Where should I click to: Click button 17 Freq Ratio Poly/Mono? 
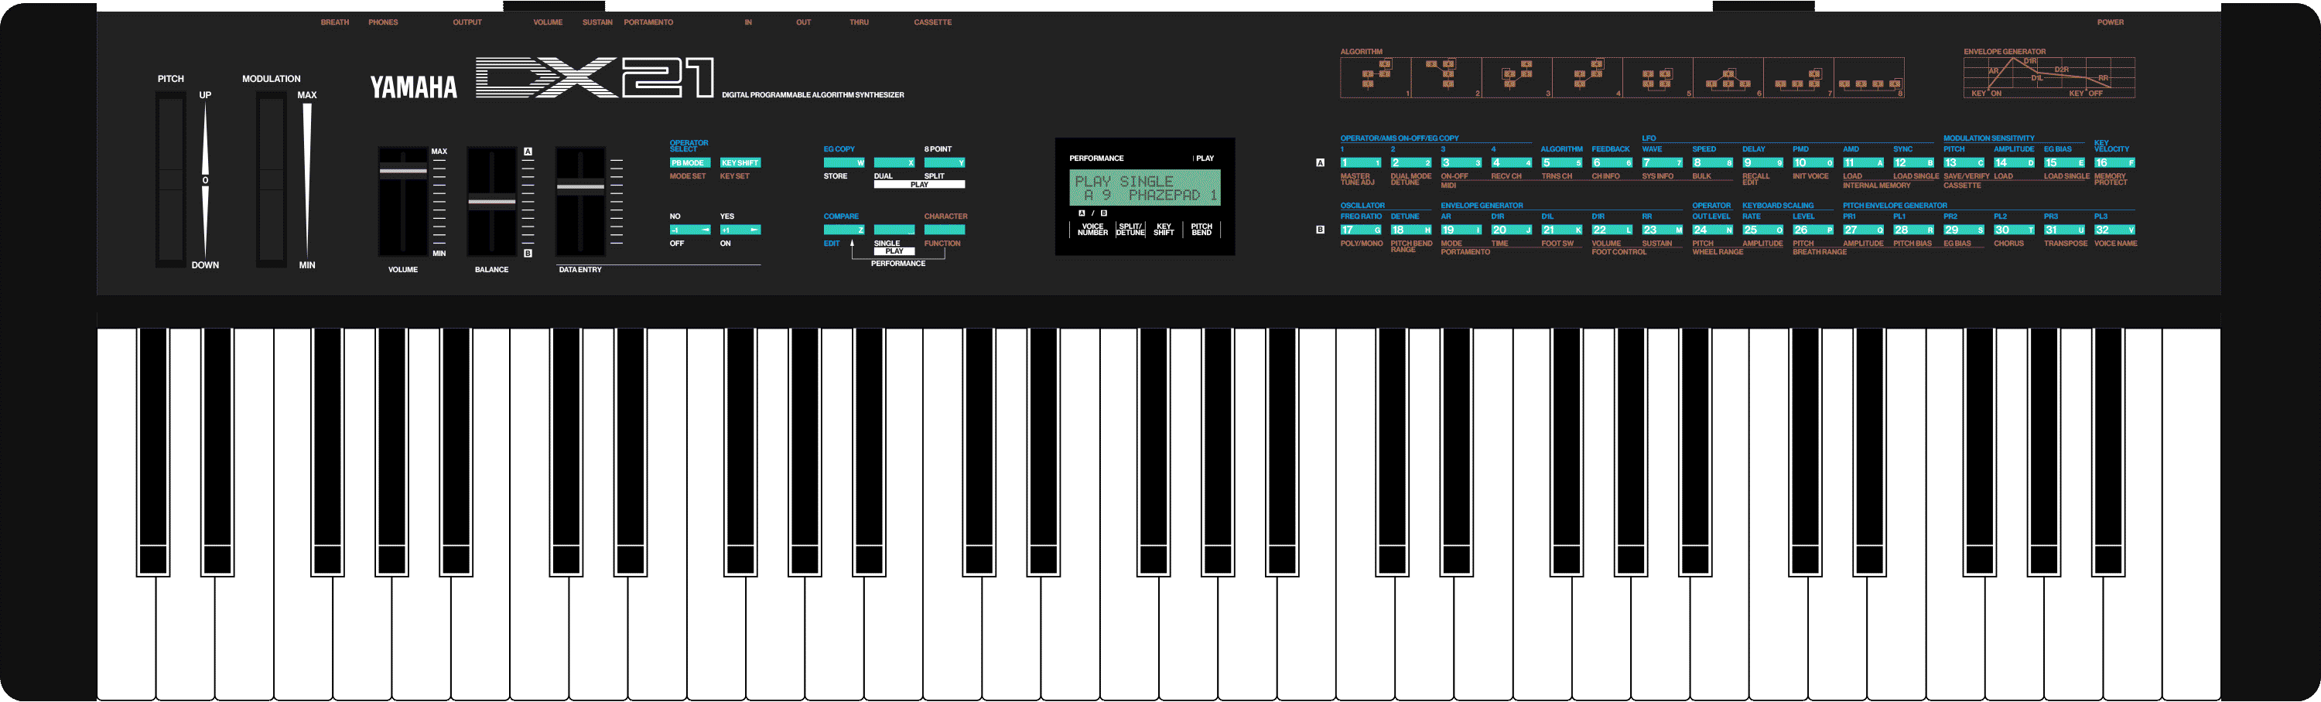coord(1361,230)
